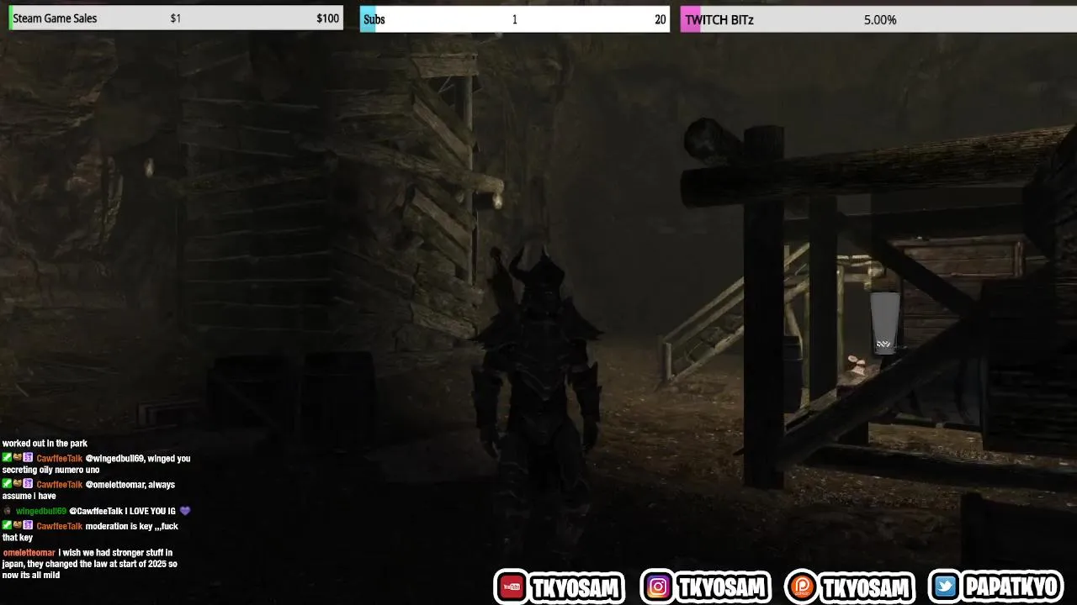
Task: Click the TKYOSAM label next to YouTube icon
Action: [575, 587]
